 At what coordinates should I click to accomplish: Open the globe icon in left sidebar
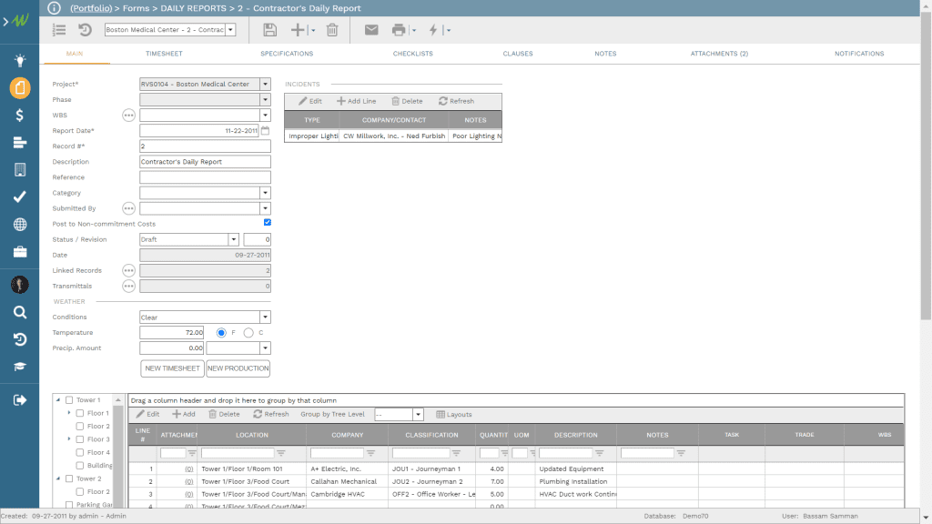pos(19,224)
